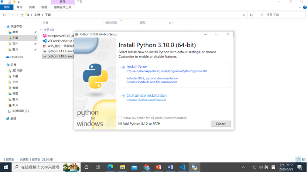Select python-3.13.3-amd64 installer file

coord(58,51)
